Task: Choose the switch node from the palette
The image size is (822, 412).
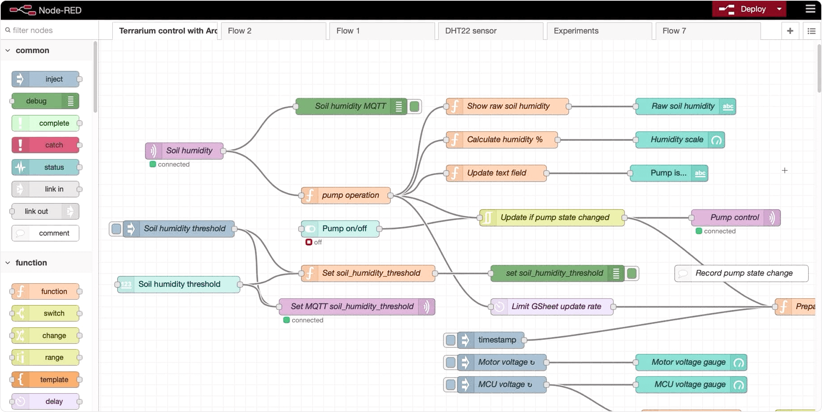Action: (x=45, y=313)
